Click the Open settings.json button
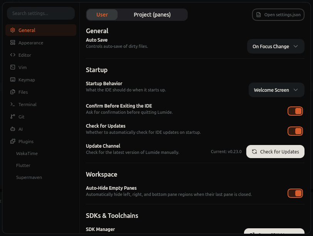This screenshot has width=313, height=236. tap(278, 15)
